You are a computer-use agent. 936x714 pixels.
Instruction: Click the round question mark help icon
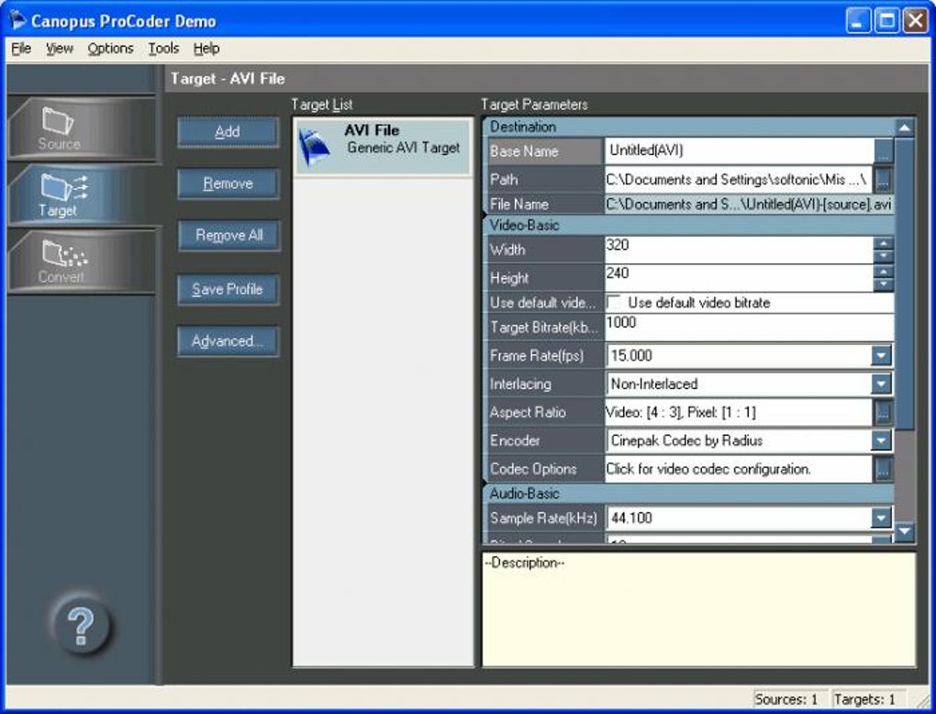(x=81, y=626)
